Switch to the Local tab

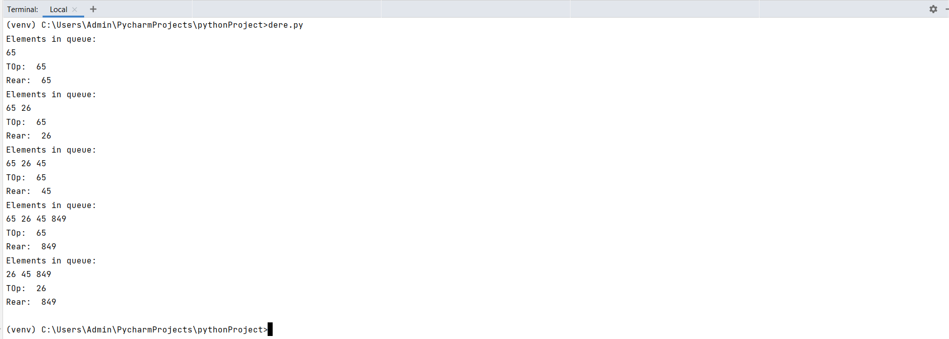pos(58,10)
